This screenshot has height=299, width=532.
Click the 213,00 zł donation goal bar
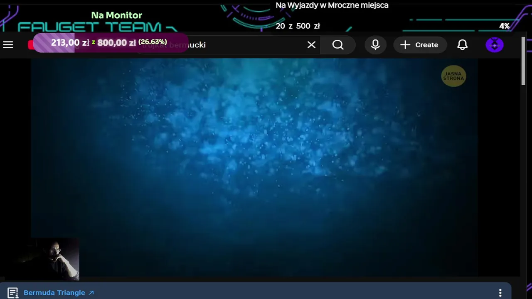pyautogui.click(x=110, y=43)
